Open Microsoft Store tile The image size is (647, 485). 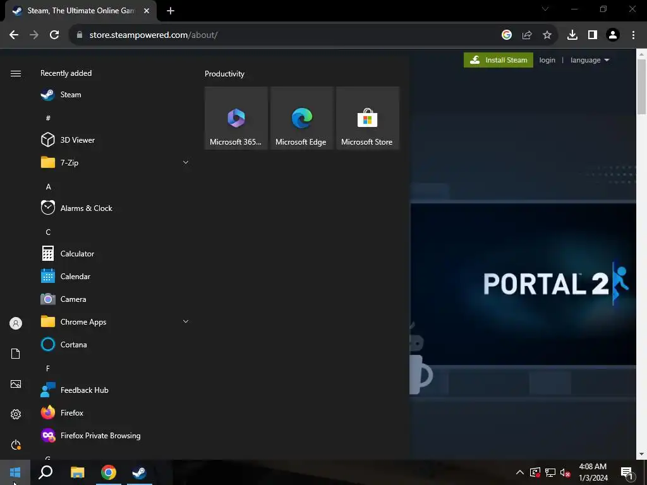tap(367, 118)
